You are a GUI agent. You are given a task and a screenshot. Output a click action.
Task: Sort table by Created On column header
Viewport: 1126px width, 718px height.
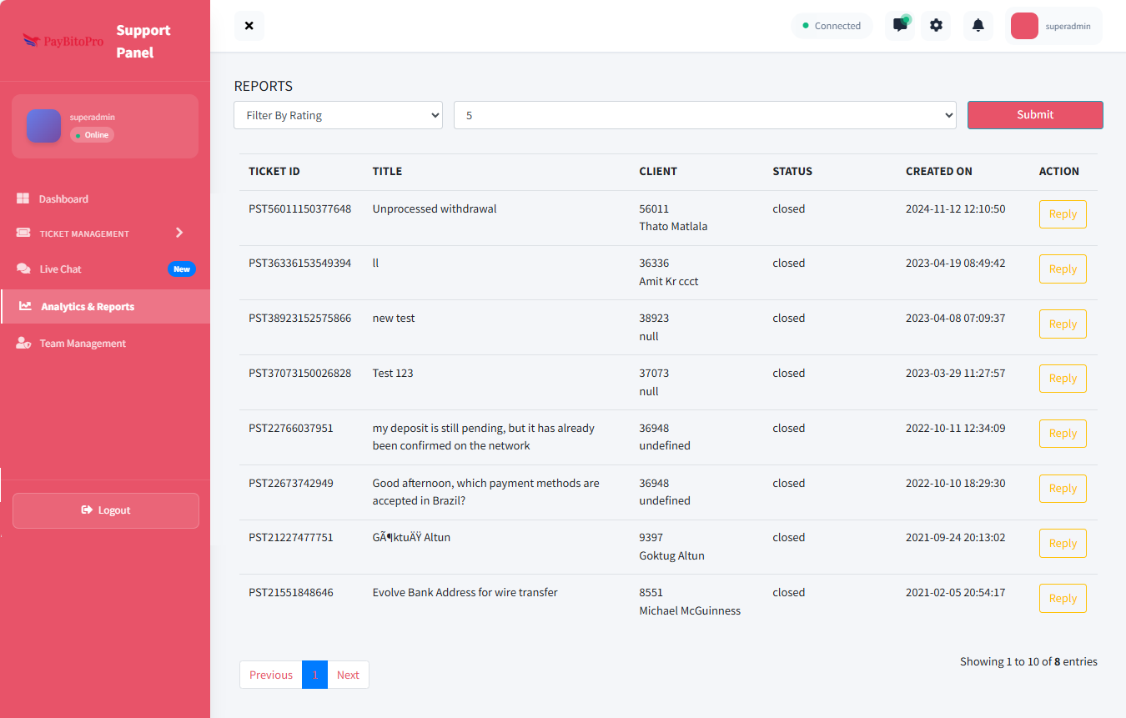(938, 171)
